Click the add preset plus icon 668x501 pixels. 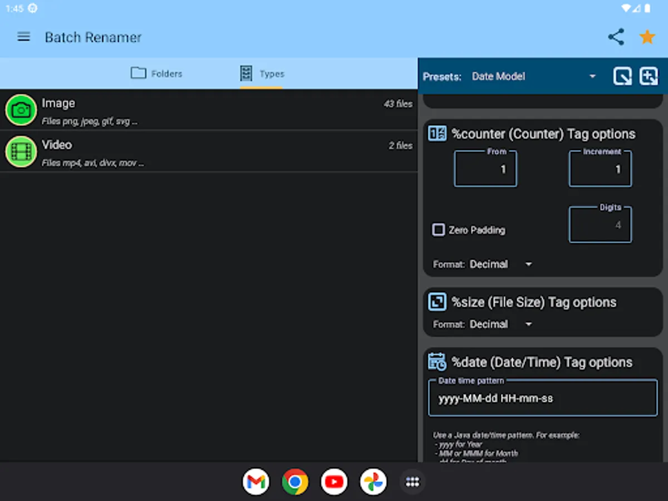tap(649, 76)
